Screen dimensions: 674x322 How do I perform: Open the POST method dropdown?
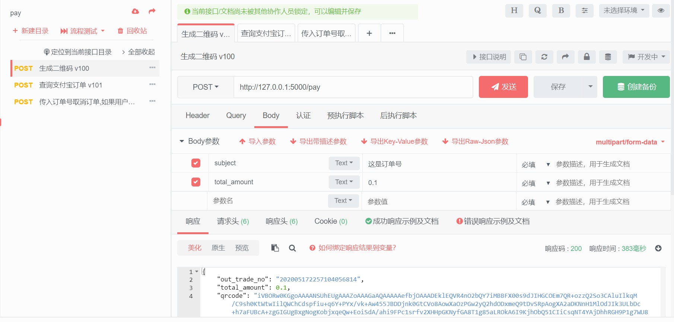[x=206, y=87]
